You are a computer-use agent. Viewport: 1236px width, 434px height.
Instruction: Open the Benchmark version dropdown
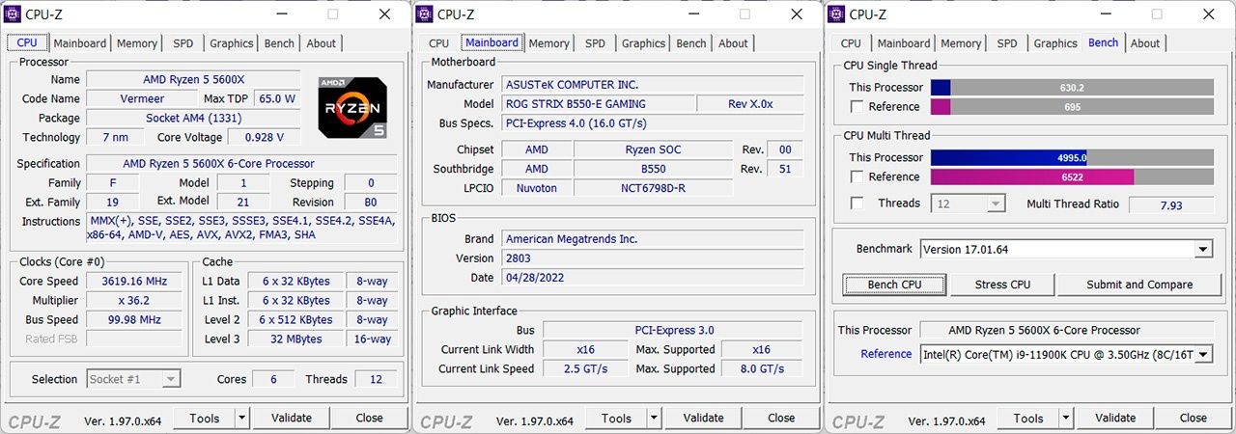point(1202,250)
